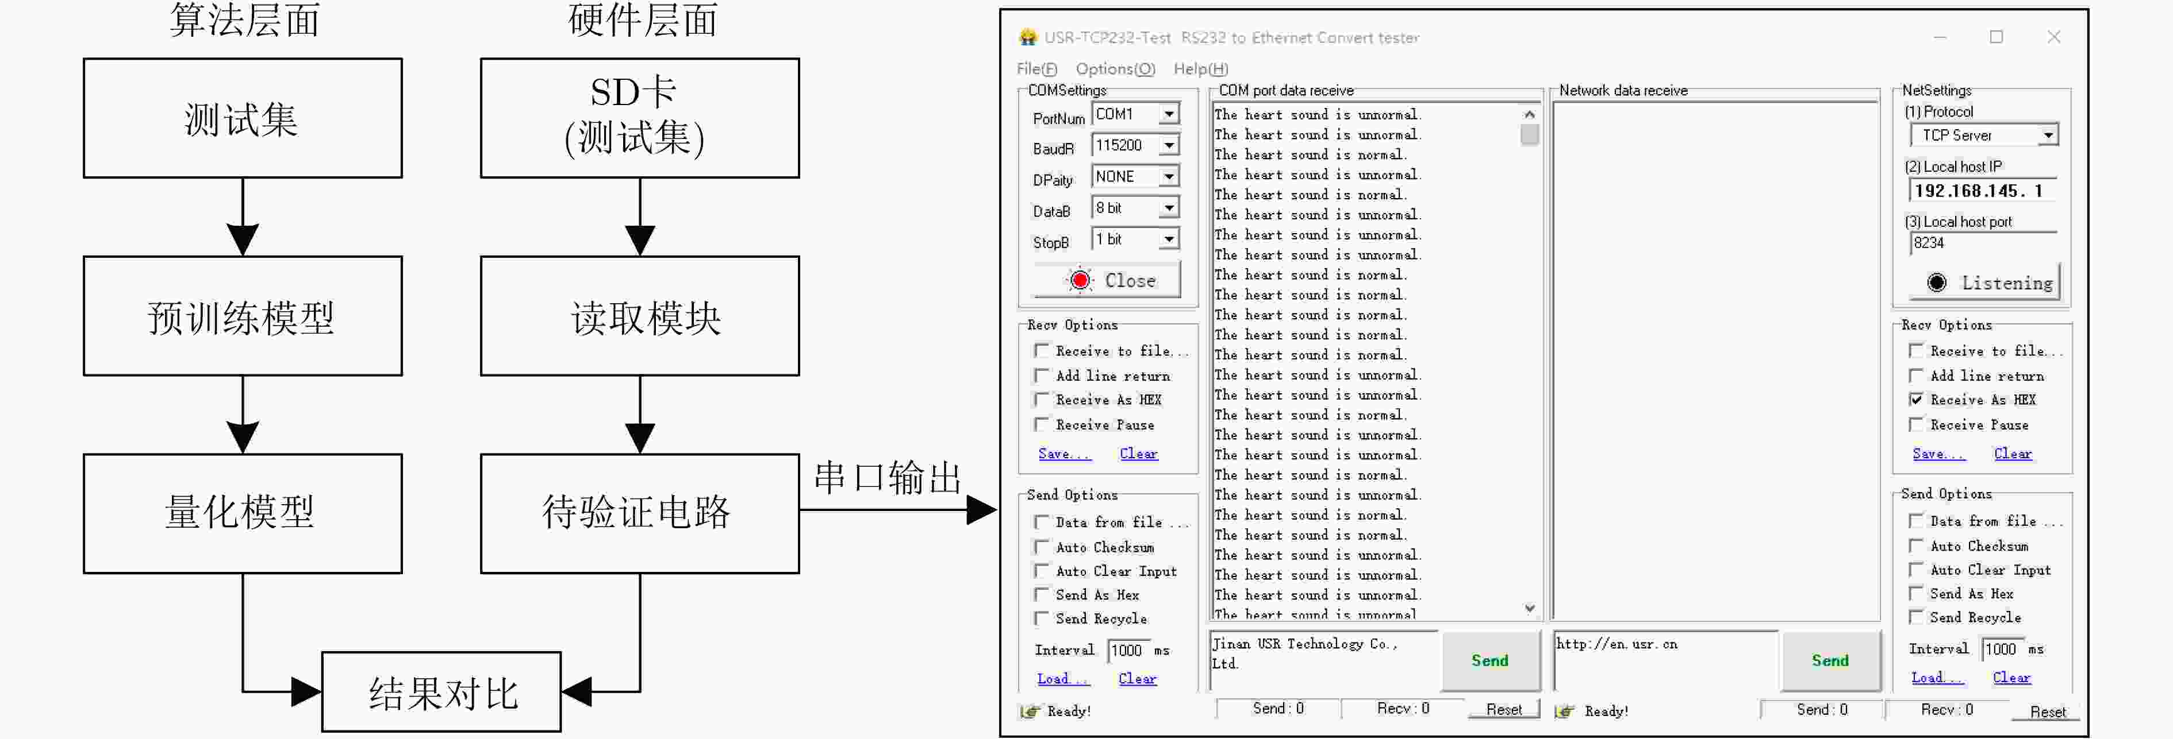Open the File menu
Screen dimensions: 2173x739
[x=1036, y=69]
